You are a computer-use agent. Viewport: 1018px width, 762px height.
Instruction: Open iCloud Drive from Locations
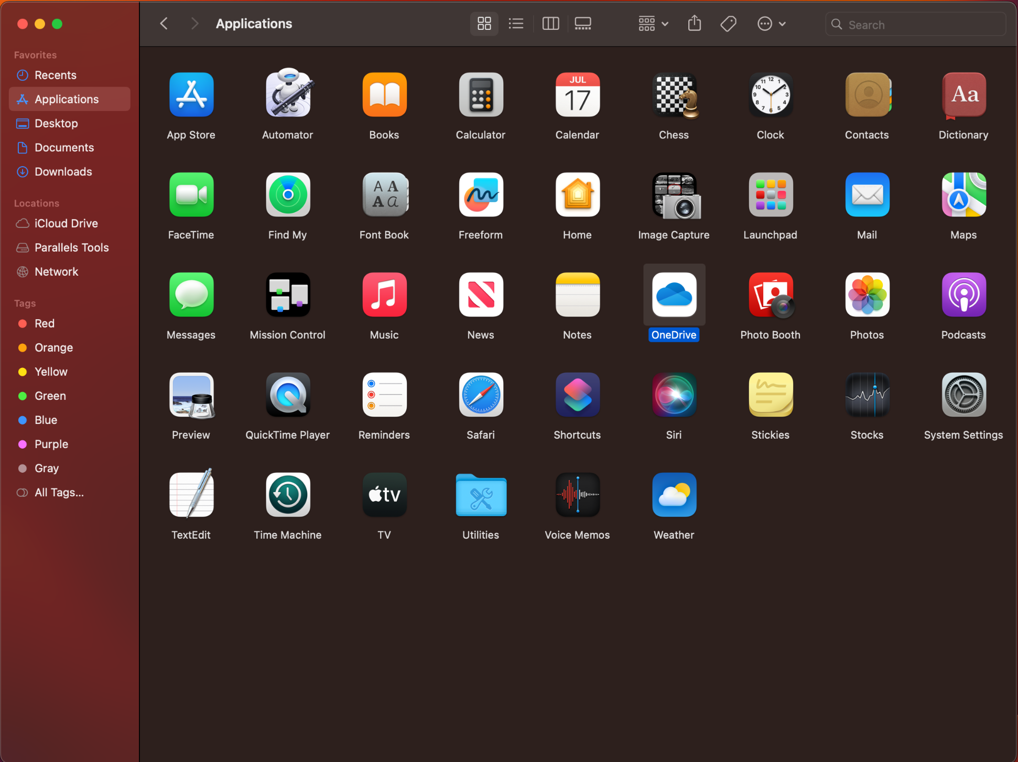[66, 223]
